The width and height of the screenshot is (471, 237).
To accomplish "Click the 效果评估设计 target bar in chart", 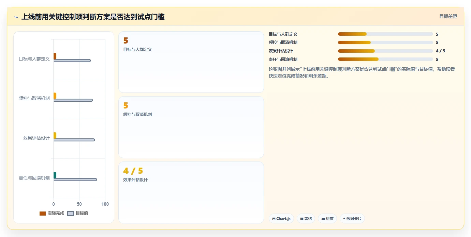I will pos(74,140).
